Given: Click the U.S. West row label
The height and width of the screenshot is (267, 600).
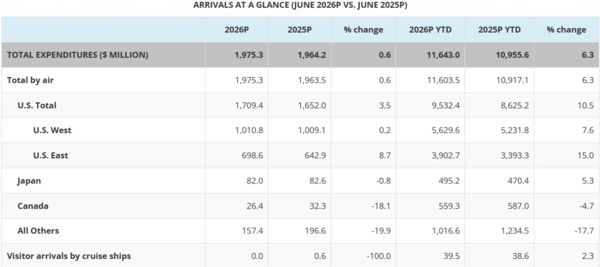Looking at the screenshot, I should pos(52,130).
